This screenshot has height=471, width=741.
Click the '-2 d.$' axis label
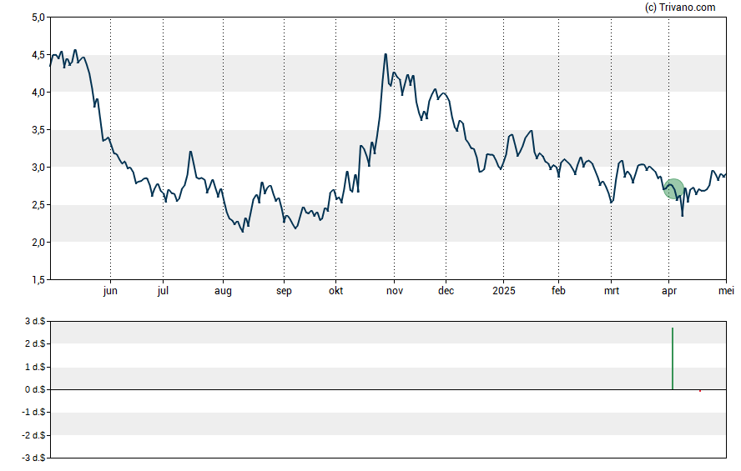[x=33, y=435]
